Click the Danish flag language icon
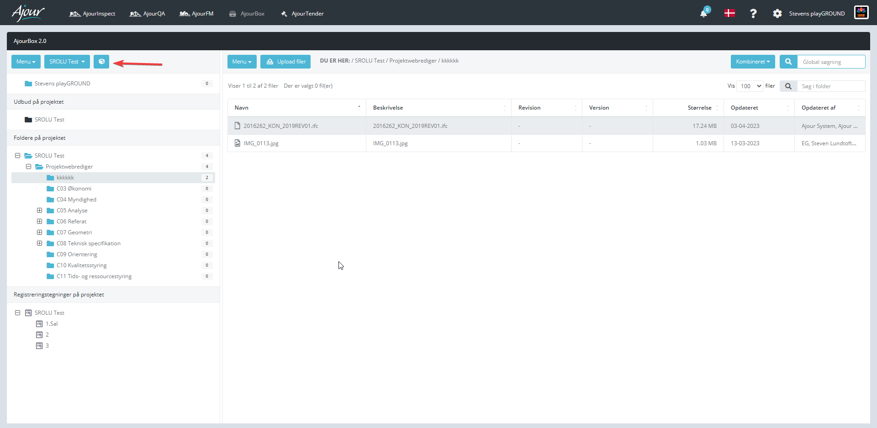Image resolution: width=877 pixels, height=428 pixels. point(729,13)
